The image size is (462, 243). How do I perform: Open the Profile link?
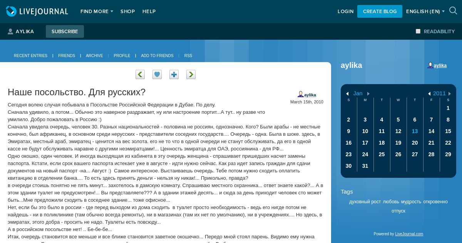click(122, 56)
